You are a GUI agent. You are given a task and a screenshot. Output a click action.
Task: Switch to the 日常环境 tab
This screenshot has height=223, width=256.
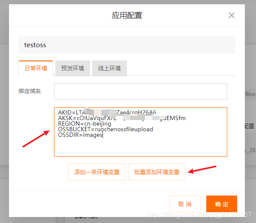click(36, 68)
